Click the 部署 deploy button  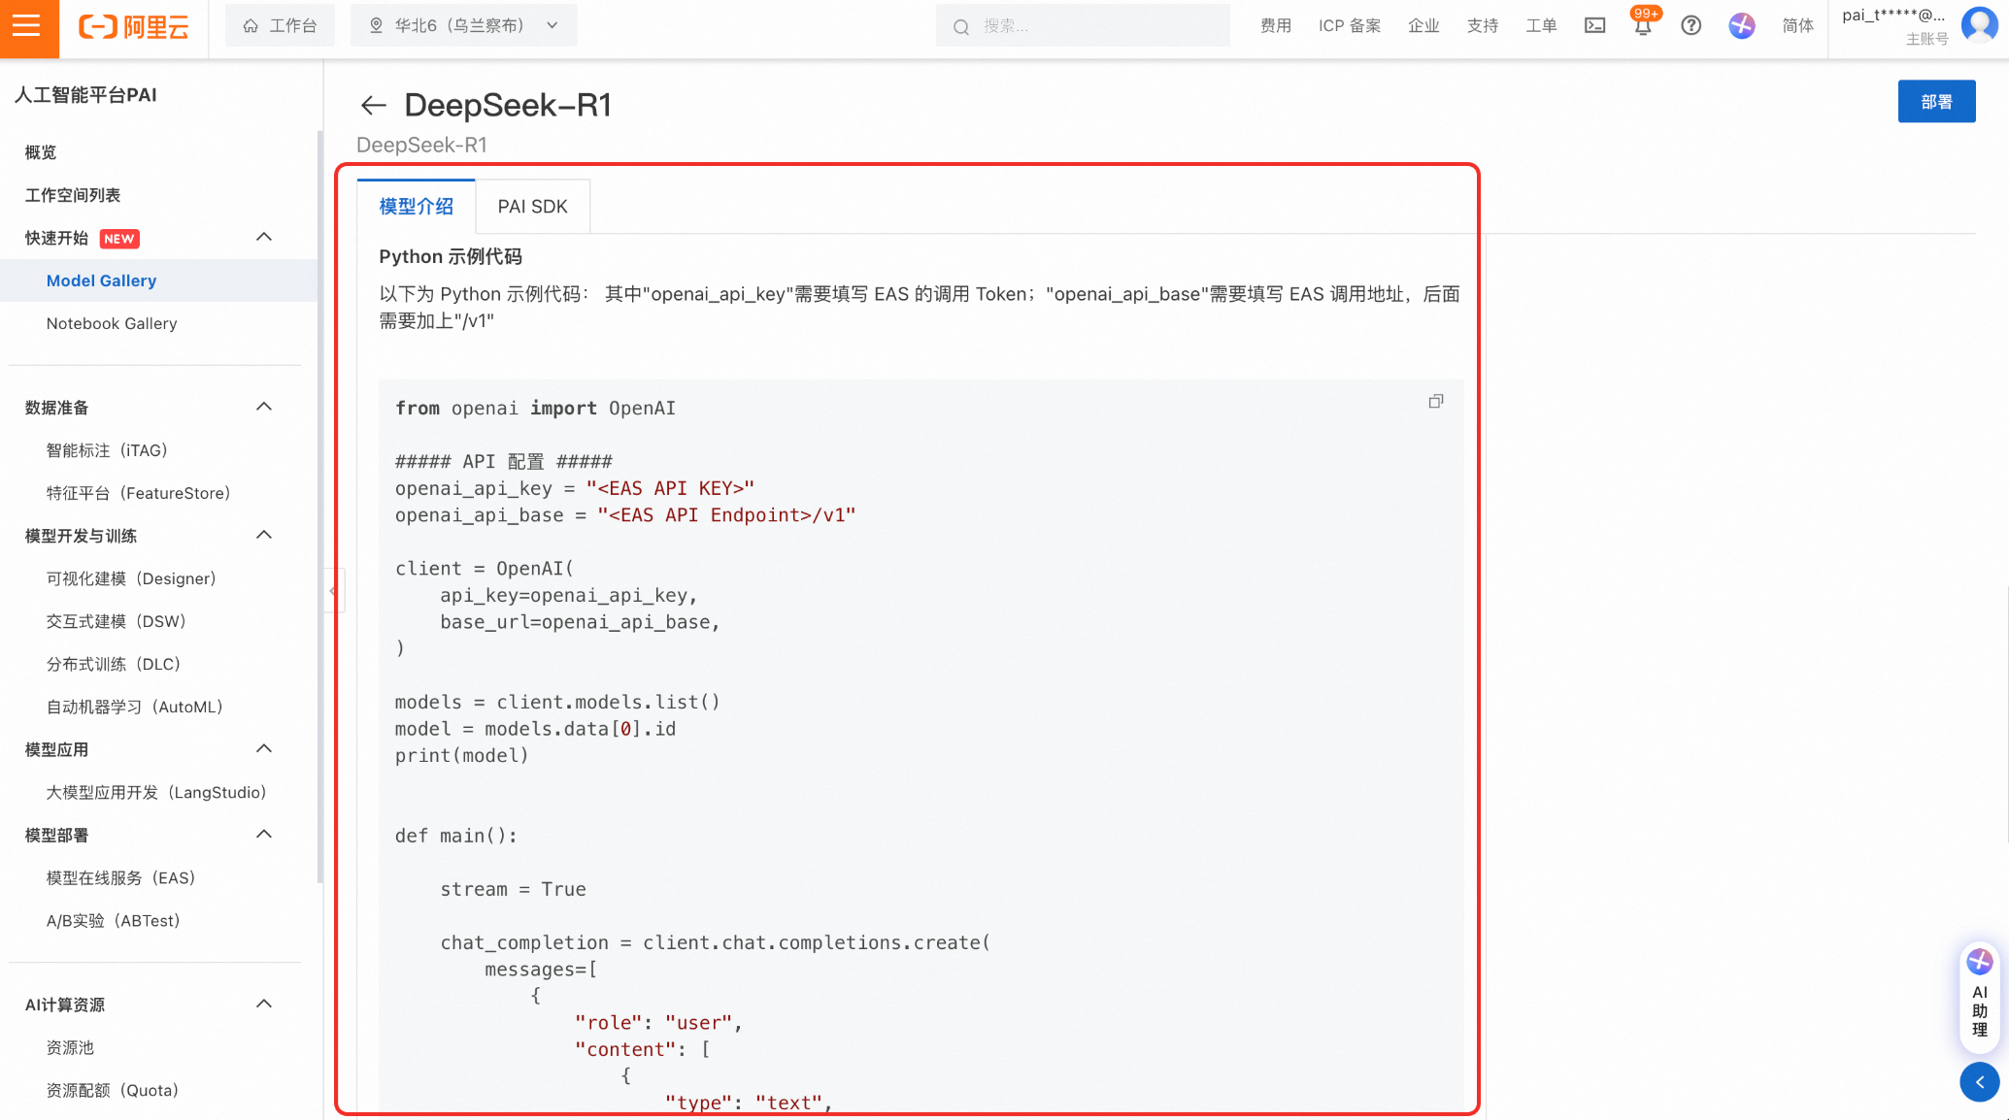coord(1935,102)
